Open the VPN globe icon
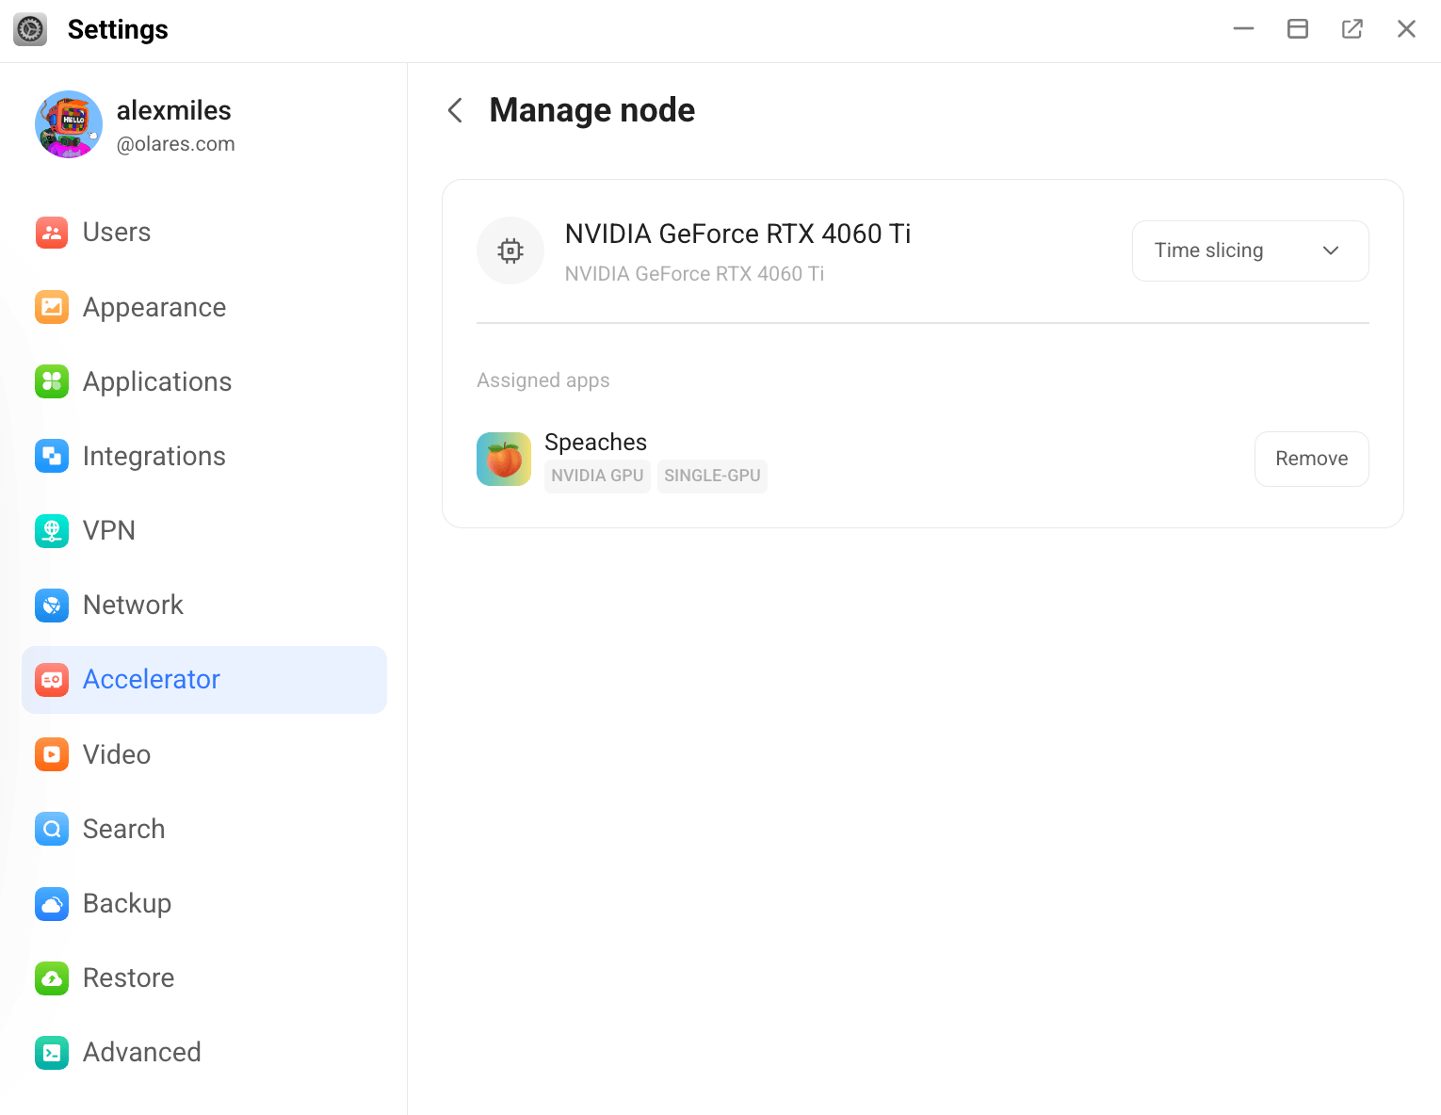Screen dimensions: 1441x1115 [52, 530]
